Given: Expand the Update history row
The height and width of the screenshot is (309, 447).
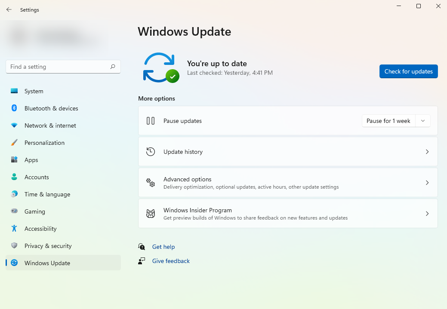Looking at the screenshot, I should [287, 151].
